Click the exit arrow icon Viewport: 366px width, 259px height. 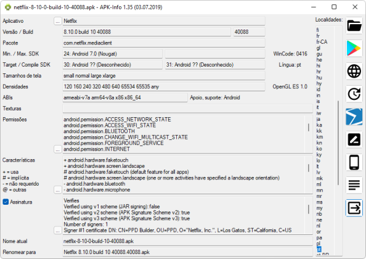(x=354, y=208)
